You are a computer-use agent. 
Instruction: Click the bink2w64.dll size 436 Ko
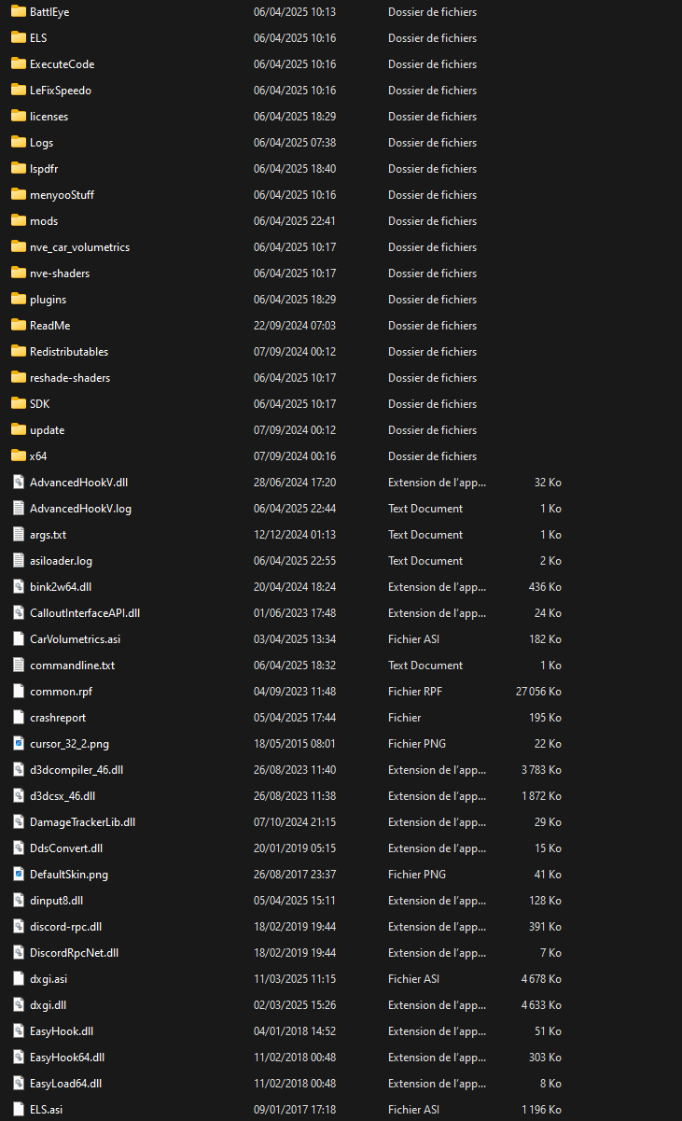(545, 587)
